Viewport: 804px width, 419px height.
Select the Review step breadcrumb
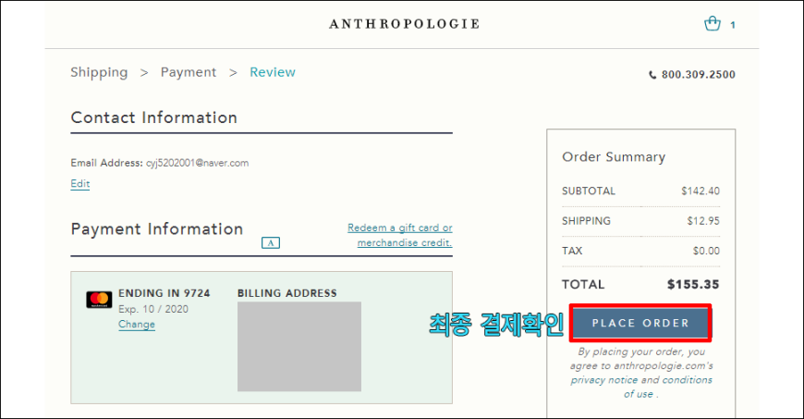point(273,72)
